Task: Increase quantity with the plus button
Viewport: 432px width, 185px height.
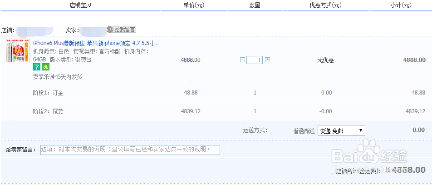Action: [x=267, y=60]
